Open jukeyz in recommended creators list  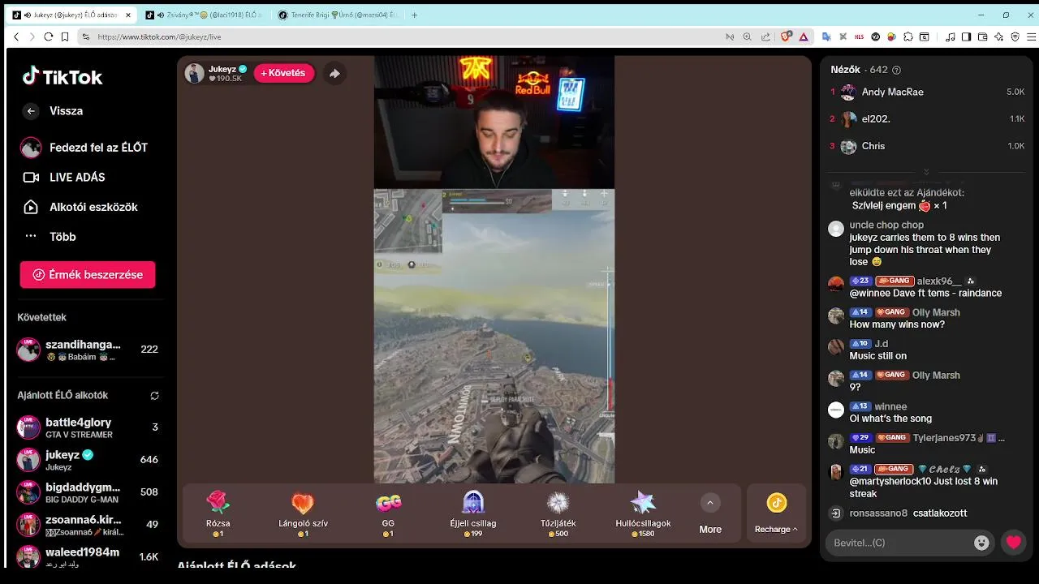tap(88, 460)
